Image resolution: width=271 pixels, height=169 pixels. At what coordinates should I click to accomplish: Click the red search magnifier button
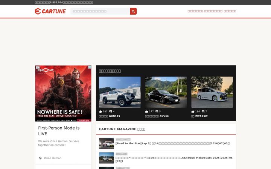coord(133,11)
